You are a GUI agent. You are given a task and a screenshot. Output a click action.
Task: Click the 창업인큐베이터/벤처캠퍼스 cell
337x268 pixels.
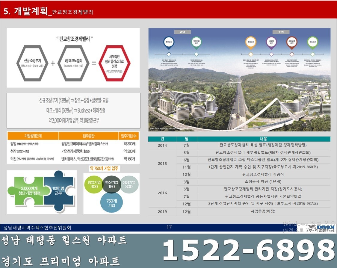pyautogui.click(x=85, y=143)
